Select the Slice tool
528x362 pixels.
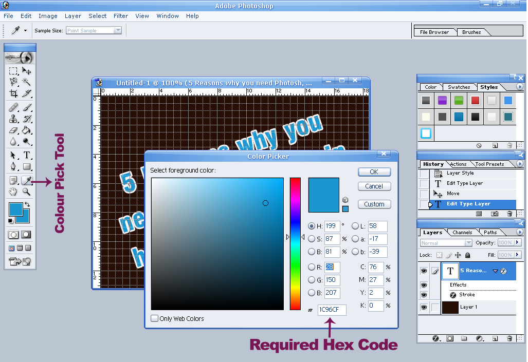tap(27, 93)
